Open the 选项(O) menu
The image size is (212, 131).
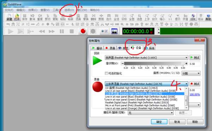click(69, 10)
